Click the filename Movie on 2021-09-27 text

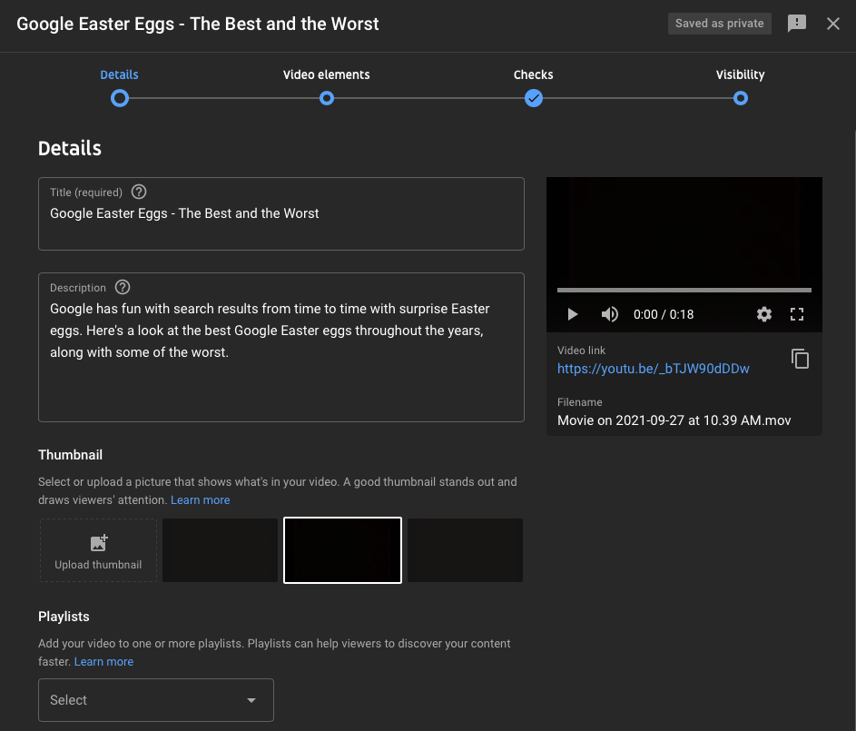pos(674,420)
